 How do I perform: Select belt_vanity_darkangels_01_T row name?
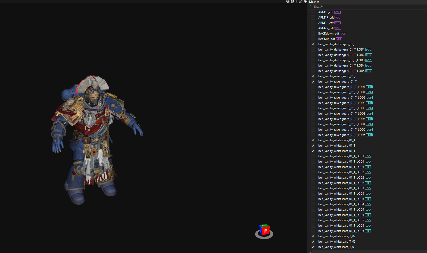pyautogui.click(x=337, y=44)
